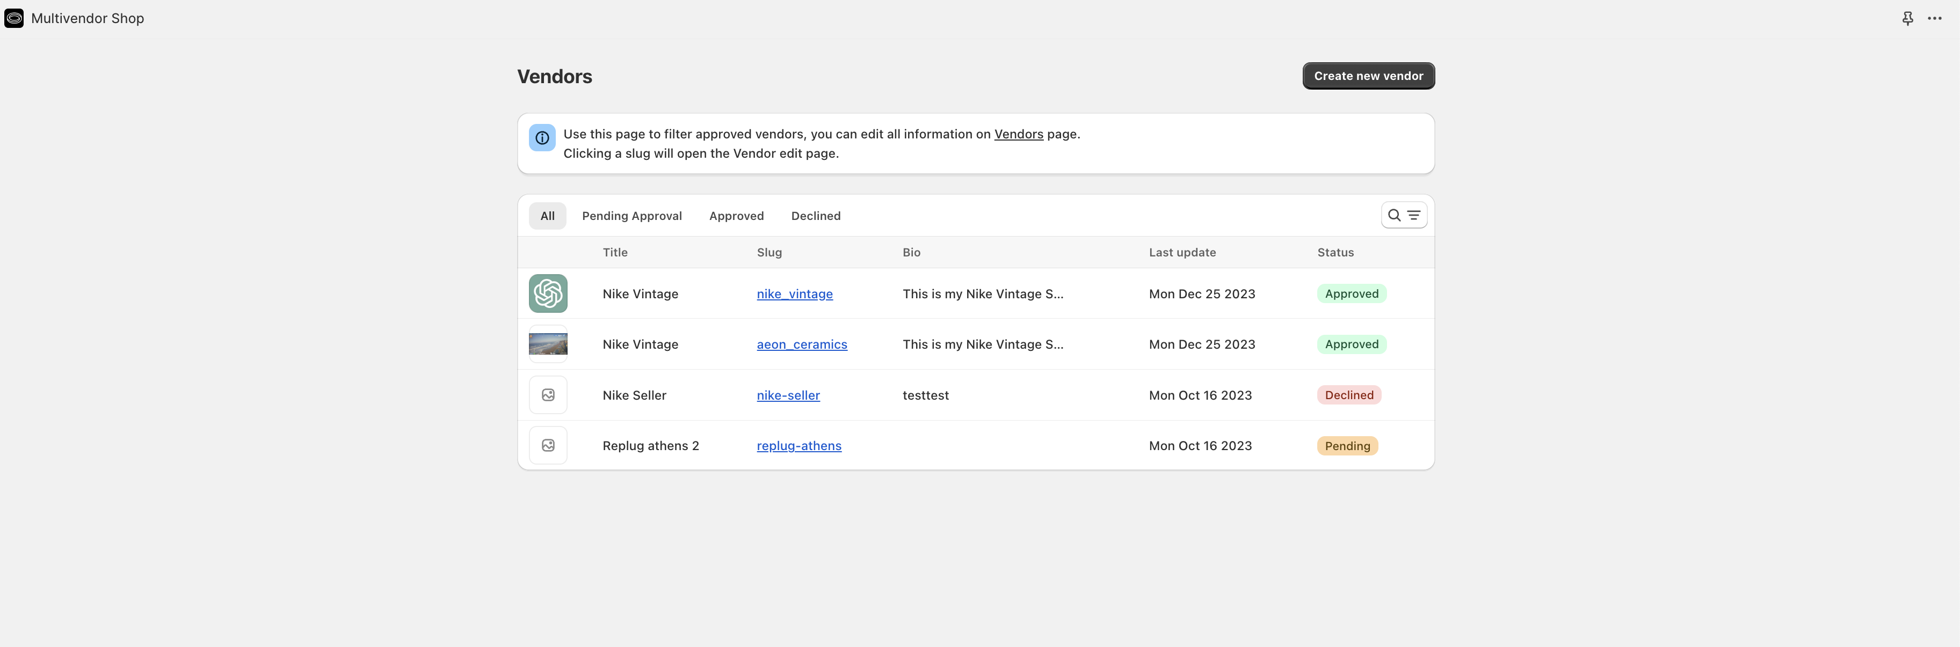The width and height of the screenshot is (1960, 647).
Task: Pin the app using the pin icon
Action: point(1907,18)
